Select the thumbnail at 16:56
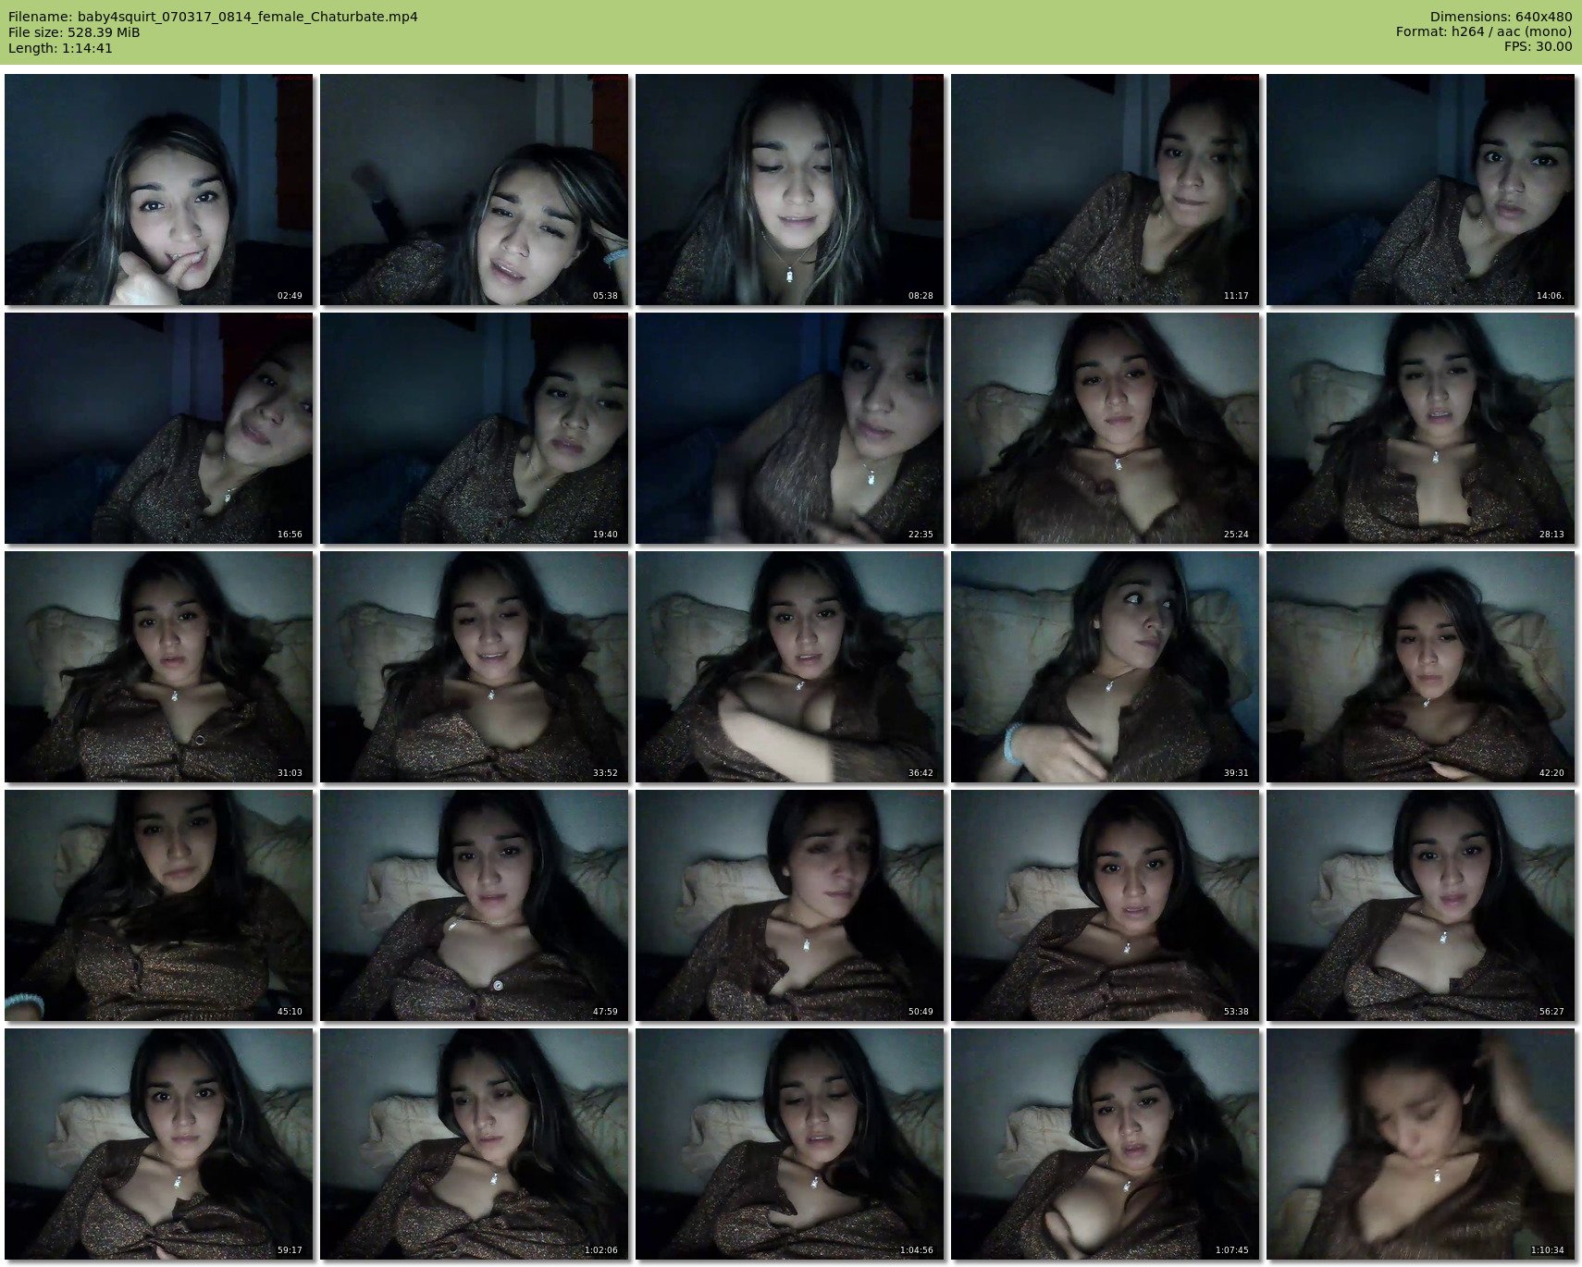Image resolution: width=1582 pixels, height=1267 pixels. point(159,428)
